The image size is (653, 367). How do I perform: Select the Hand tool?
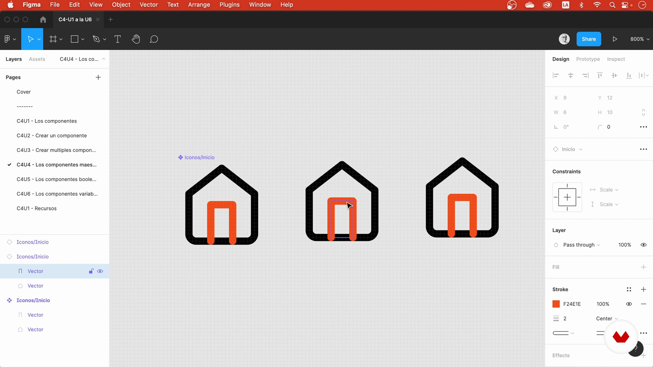pos(136,39)
